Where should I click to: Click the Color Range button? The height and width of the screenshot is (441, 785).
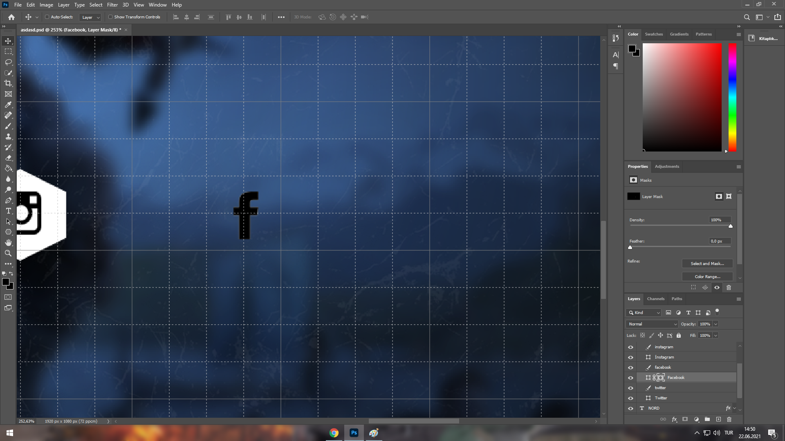pyautogui.click(x=707, y=276)
